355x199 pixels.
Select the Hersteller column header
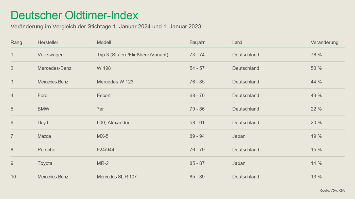(48, 42)
